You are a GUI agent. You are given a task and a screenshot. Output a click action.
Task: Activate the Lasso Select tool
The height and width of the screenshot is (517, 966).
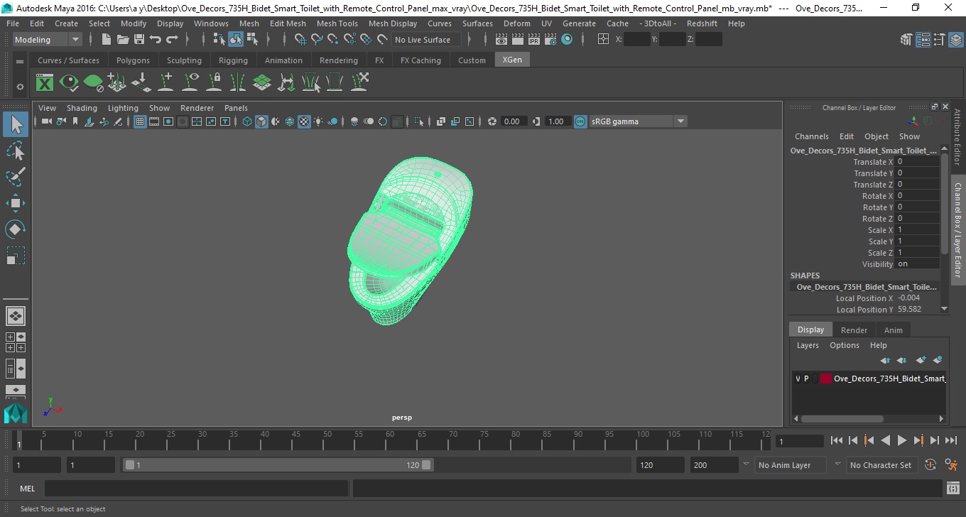(x=16, y=151)
